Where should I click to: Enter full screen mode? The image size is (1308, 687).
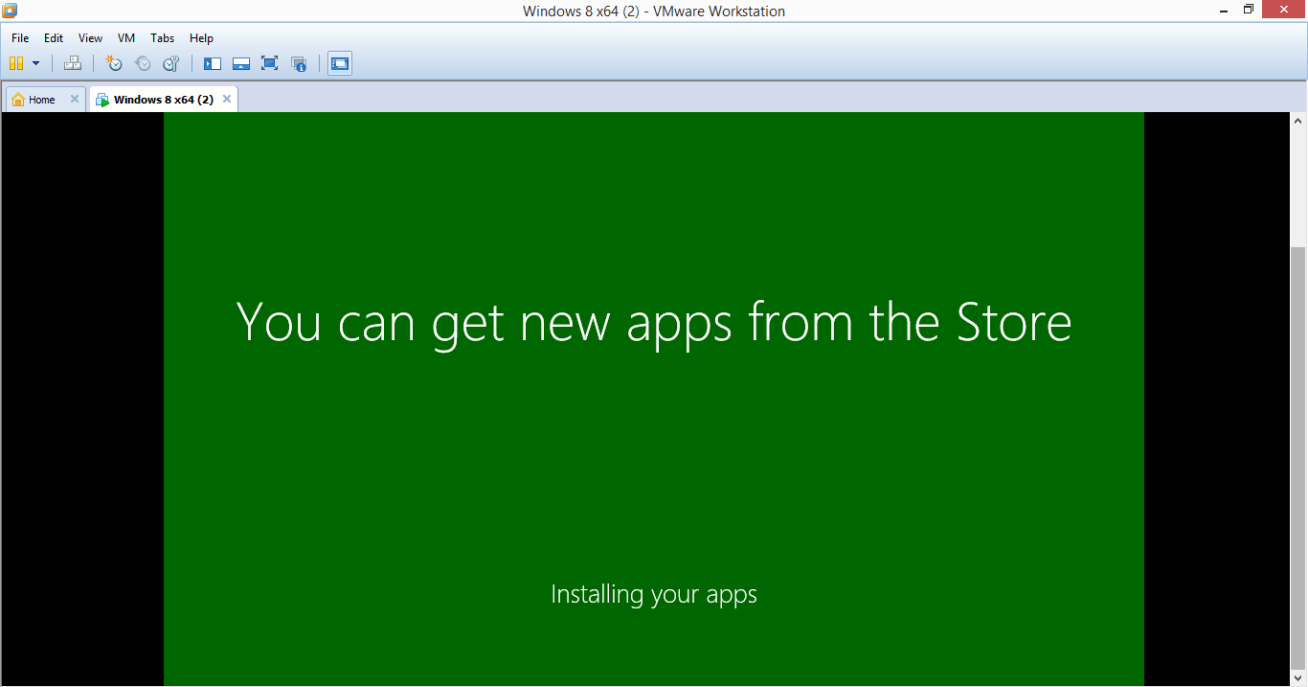tap(270, 63)
